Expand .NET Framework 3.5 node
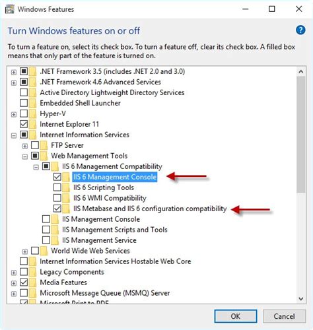Image resolution: width=313 pixels, height=330 pixels. [x=14, y=72]
